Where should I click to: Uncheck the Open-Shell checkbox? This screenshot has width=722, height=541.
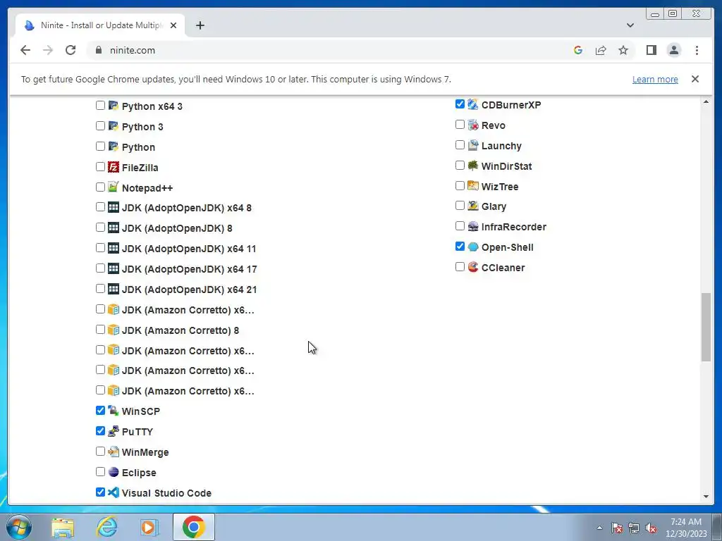(460, 246)
